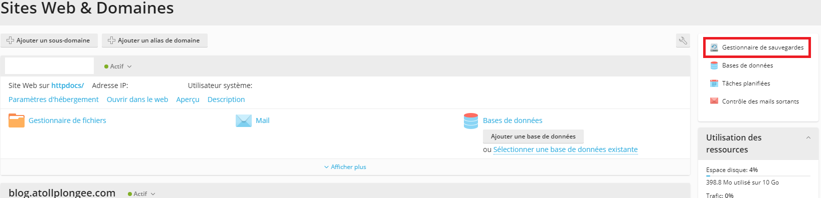This screenshot has height=198, width=821.
Task: Click the wrench settings icon
Action: click(683, 40)
